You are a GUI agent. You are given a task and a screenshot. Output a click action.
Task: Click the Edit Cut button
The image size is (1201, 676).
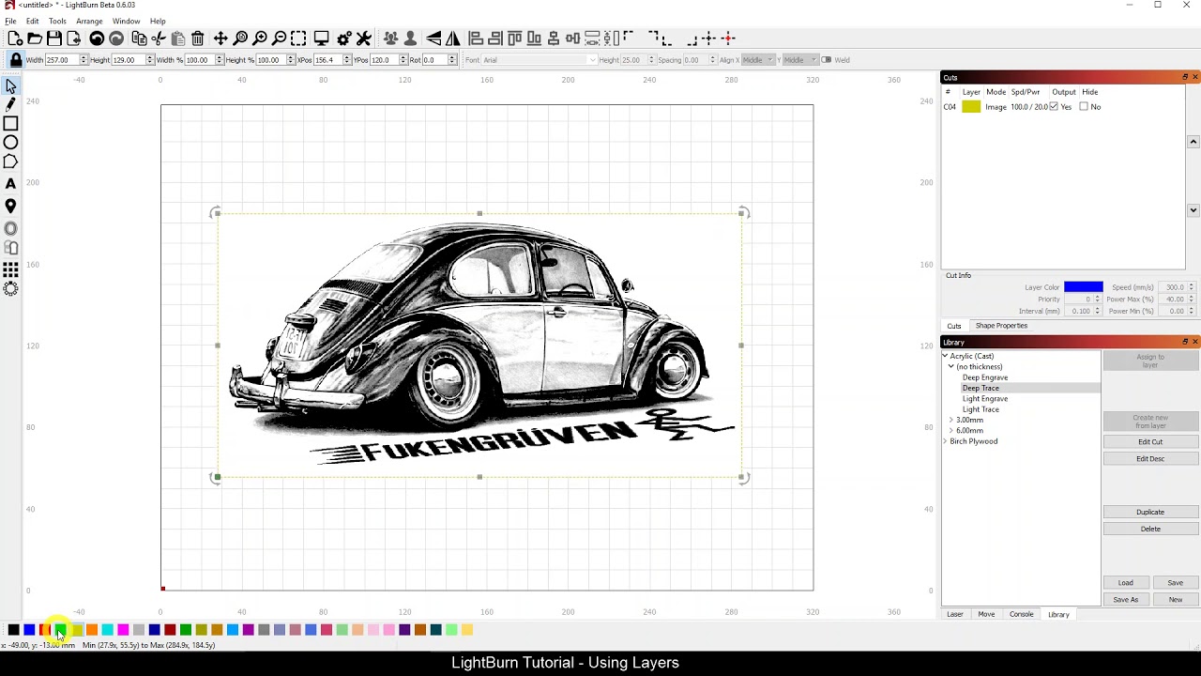point(1149,442)
